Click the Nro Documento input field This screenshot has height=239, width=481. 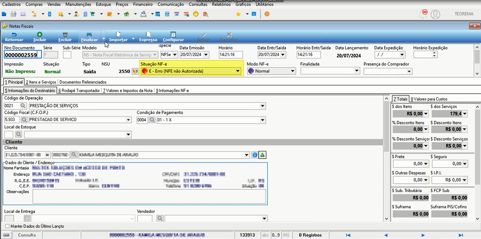pos(22,55)
